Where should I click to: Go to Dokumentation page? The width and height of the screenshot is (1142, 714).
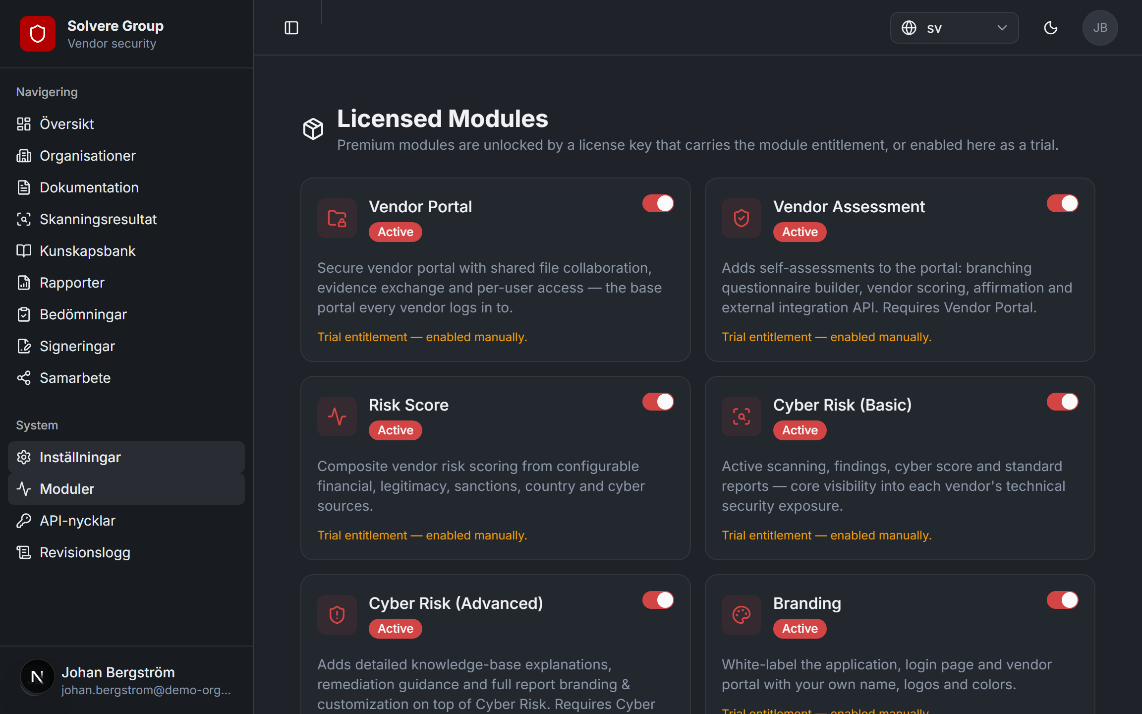tap(126, 187)
